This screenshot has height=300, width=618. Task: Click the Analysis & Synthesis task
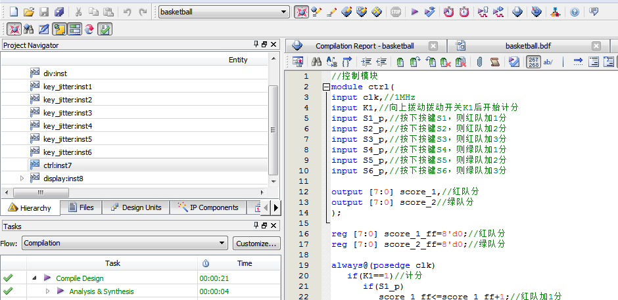101,291
